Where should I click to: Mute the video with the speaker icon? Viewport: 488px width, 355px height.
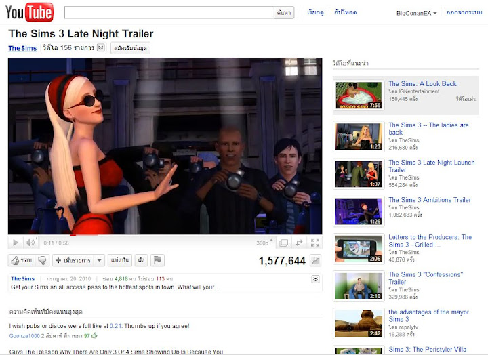[x=30, y=243]
